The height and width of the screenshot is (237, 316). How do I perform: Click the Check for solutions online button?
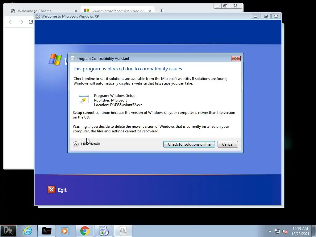[189, 144]
